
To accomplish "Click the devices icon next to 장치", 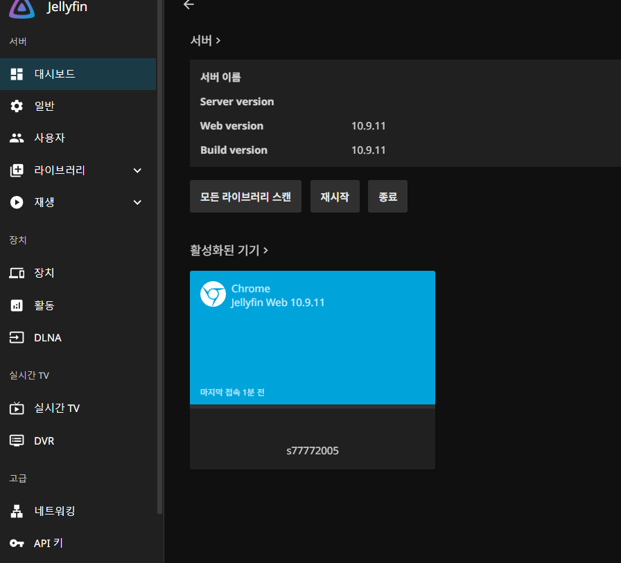I will pos(17,273).
